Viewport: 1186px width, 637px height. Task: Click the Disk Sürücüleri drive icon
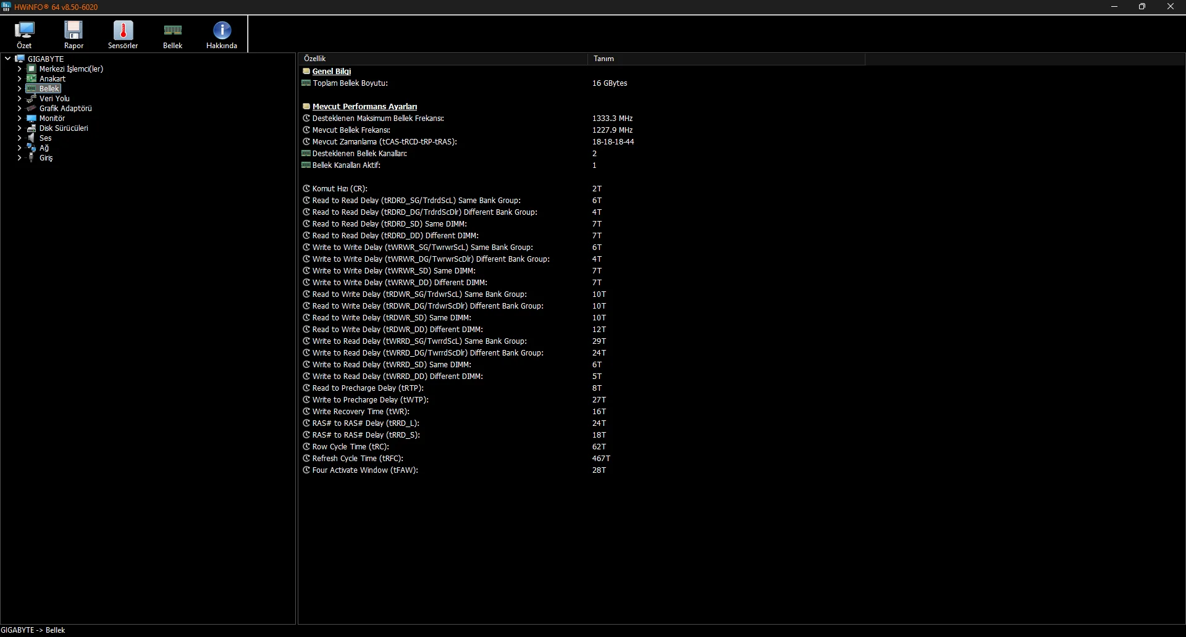[x=32, y=128]
